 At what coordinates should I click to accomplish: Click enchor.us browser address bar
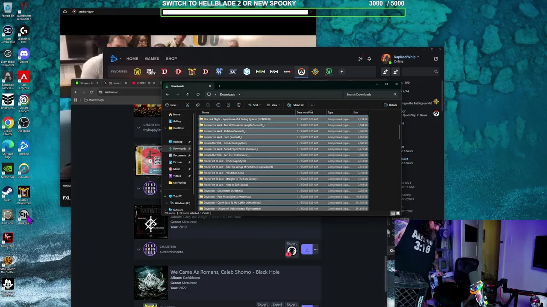(x=128, y=92)
